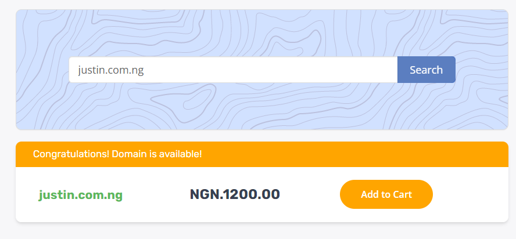Image resolution: width=516 pixels, height=239 pixels.
Task: Click the word Search on the button
Action: pos(426,70)
